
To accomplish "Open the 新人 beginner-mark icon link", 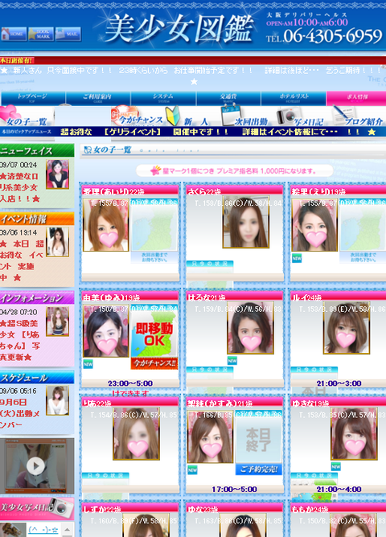I will [187, 117].
